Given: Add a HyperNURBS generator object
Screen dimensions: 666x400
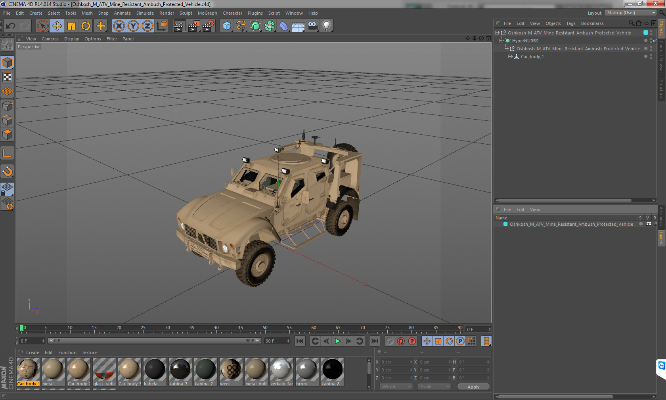Looking at the screenshot, I should point(255,26).
